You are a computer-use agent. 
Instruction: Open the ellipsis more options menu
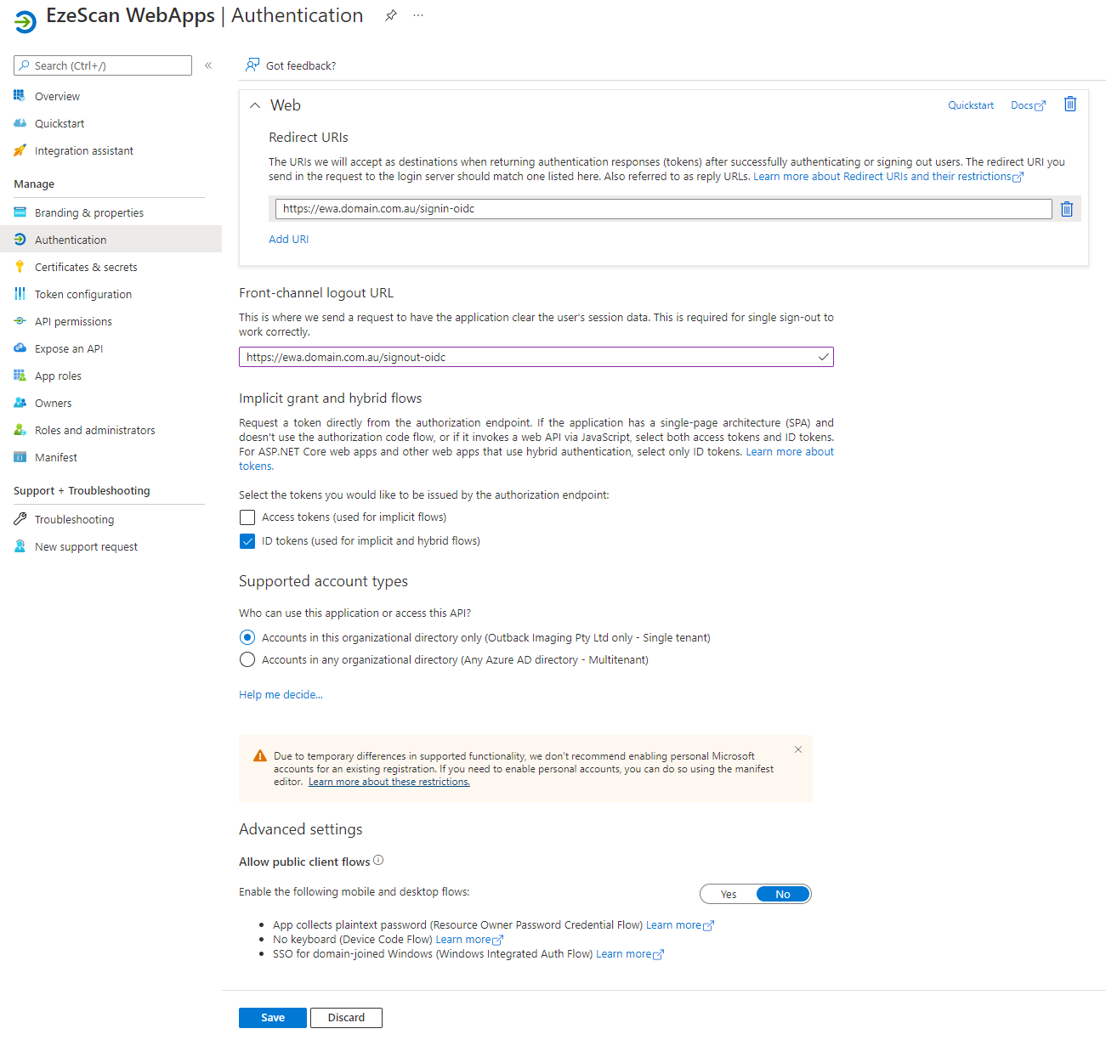[x=418, y=16]
